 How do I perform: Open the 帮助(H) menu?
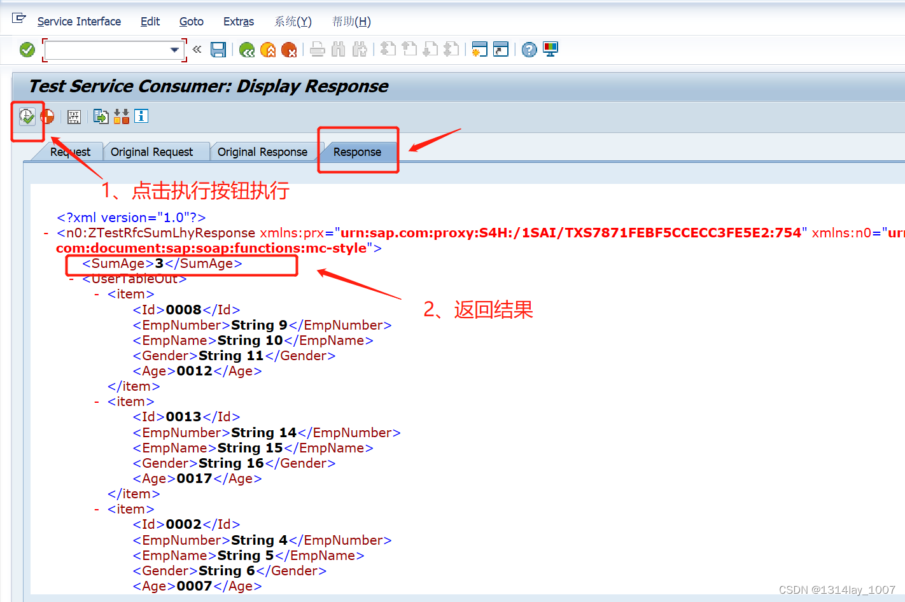pos(351,22)
